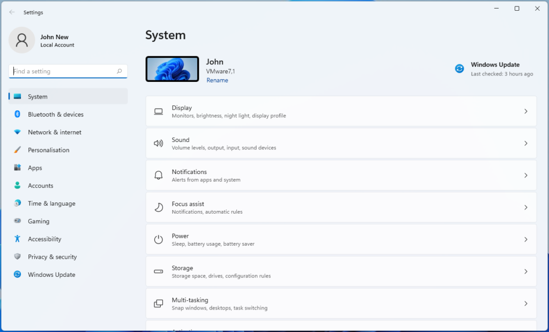549x332 pixels.
Task: Click the Multi-tasking windows icon
Action: point(158,303)
